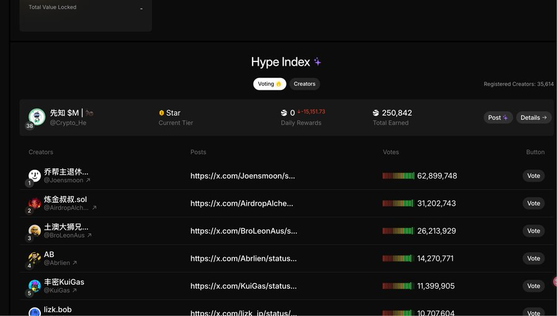Open Details for @Crypto_He
Viewport: 557px width, 316px height.
[x=533, y=118]
